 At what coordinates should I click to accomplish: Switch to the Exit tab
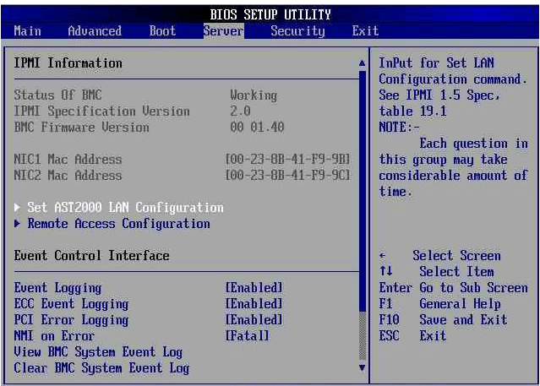(365, 31)
